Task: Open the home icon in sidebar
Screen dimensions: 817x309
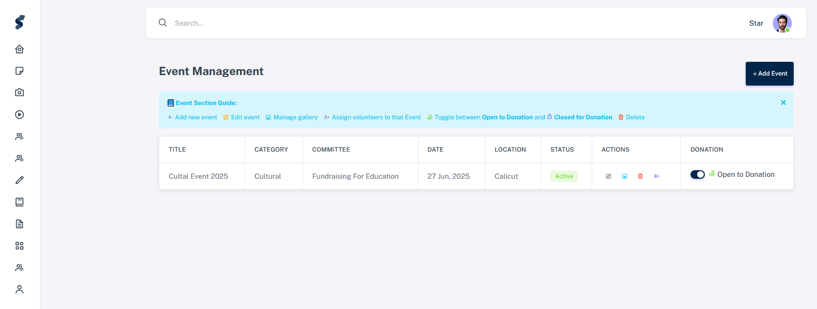Action: 19,49
